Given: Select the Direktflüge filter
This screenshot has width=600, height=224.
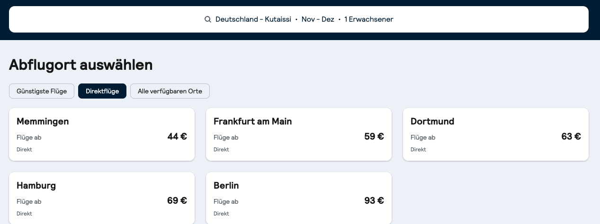Looking at the screenshot, I should pos(102,91).
